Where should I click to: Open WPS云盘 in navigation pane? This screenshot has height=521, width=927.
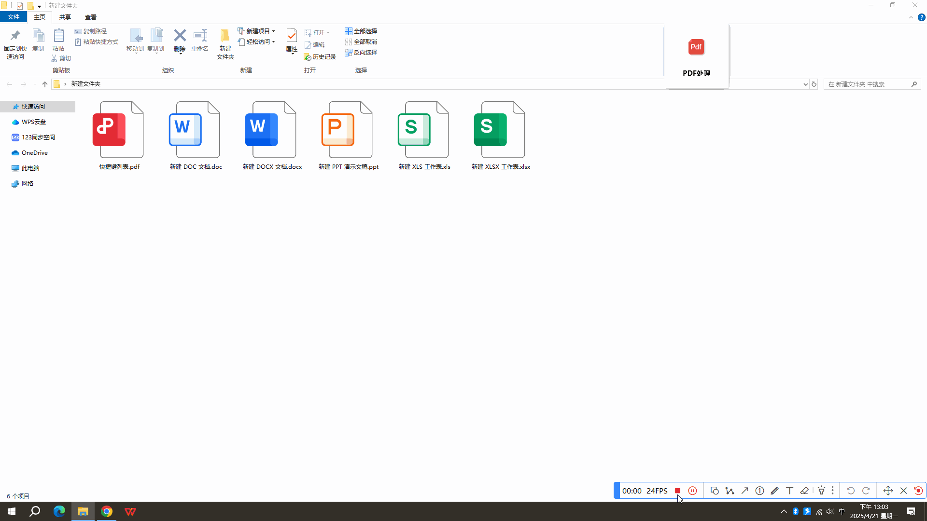point(29,122)
